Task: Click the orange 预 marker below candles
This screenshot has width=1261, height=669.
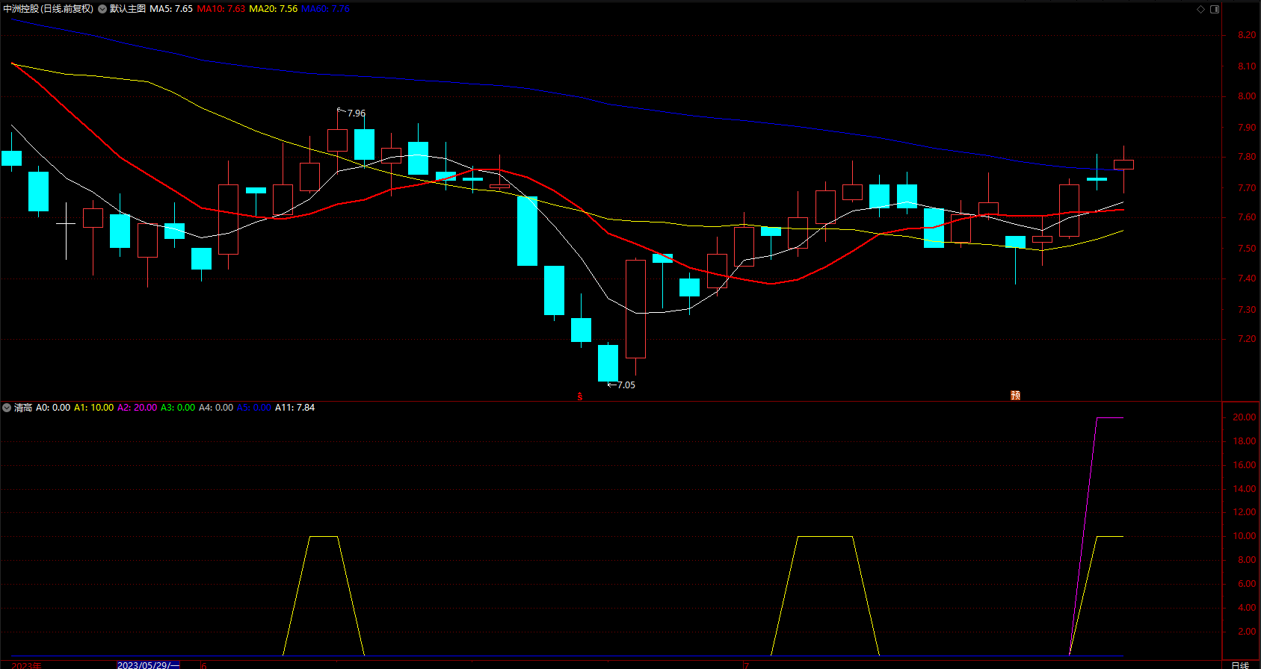Action: click(x=1015, y=396)
